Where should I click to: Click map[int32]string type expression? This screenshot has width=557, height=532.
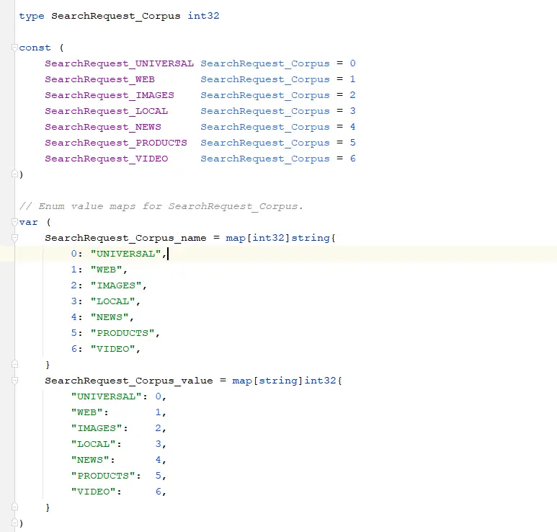pyautogui.click(x=278, y=238)
